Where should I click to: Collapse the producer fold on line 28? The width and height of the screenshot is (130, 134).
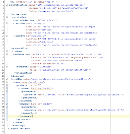(7, 85)
